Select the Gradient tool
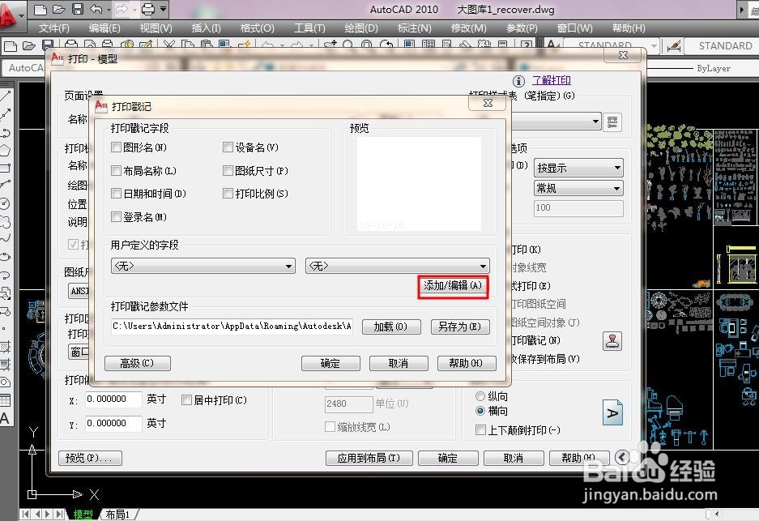The width and height of the screenshot is (759, 521). coord(6,364)
